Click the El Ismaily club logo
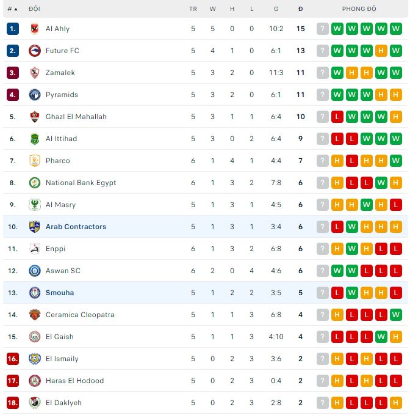The image size is (410, 415). point(34,359)
